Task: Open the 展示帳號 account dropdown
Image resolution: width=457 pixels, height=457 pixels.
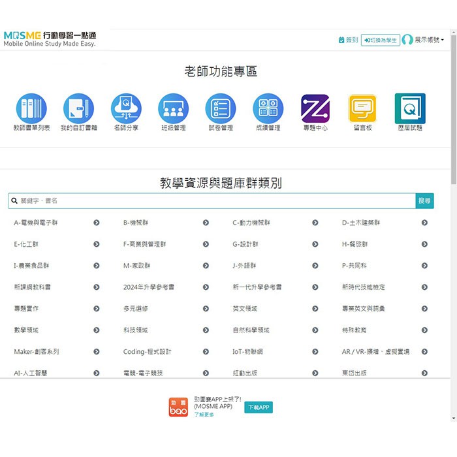Action: [424, 40]
